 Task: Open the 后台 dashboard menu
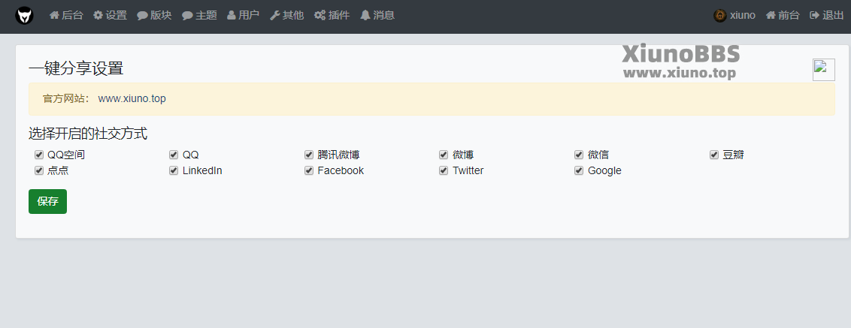(66, 15)
